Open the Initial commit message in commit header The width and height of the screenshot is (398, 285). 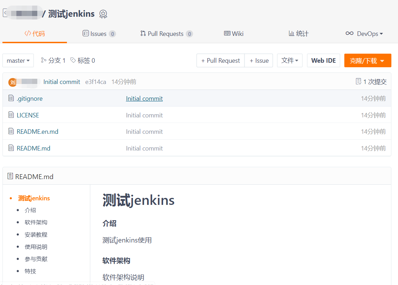(x=62, y=82)
